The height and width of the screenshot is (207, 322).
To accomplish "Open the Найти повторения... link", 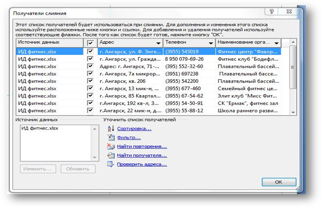I will [x=142, y=146].
